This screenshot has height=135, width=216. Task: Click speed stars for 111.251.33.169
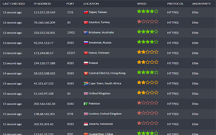147,11
